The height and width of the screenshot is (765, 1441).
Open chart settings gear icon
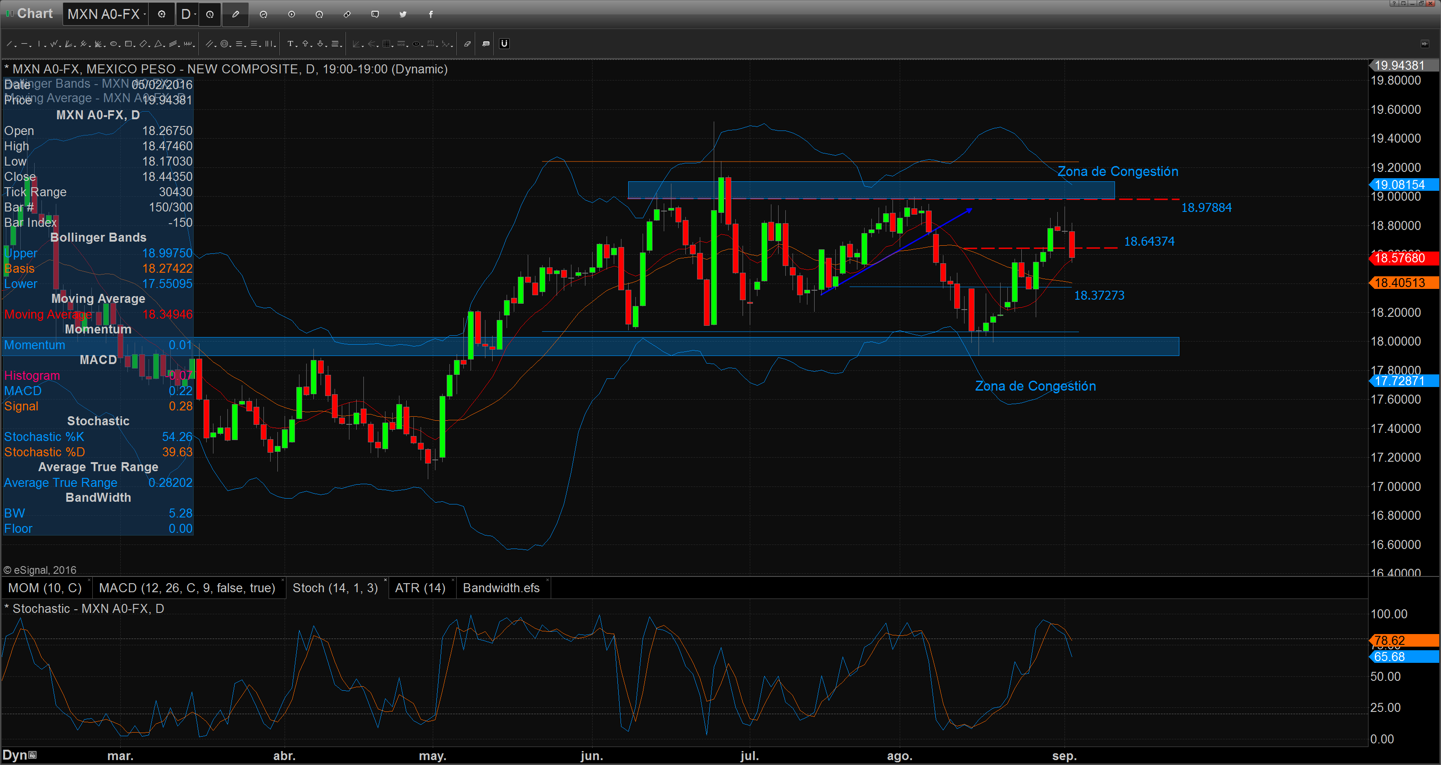pyautogui.click(x=162, y=14)
